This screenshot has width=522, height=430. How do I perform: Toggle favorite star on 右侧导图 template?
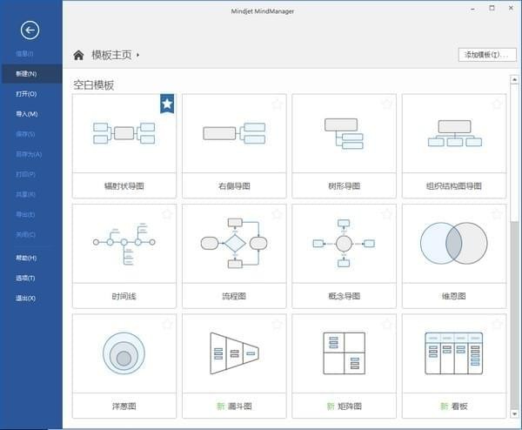[277, 104]
